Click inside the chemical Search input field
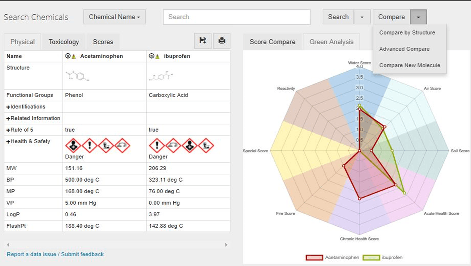Screen dimensions: 471x266 [237, 17]
